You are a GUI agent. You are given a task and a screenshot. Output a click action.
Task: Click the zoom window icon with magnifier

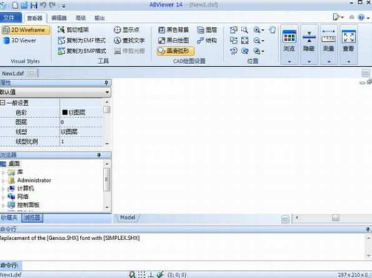(x=245, y=30)
